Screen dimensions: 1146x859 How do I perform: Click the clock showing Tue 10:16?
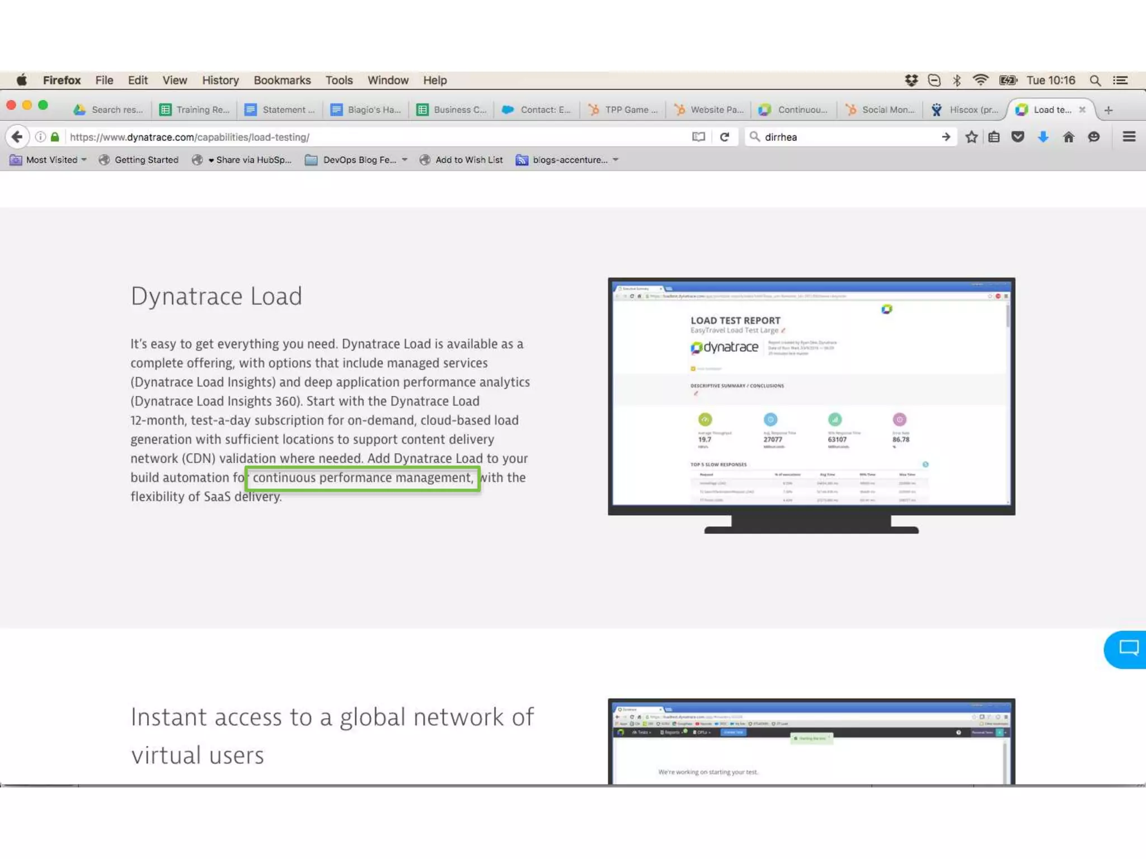pos(1051,80)
